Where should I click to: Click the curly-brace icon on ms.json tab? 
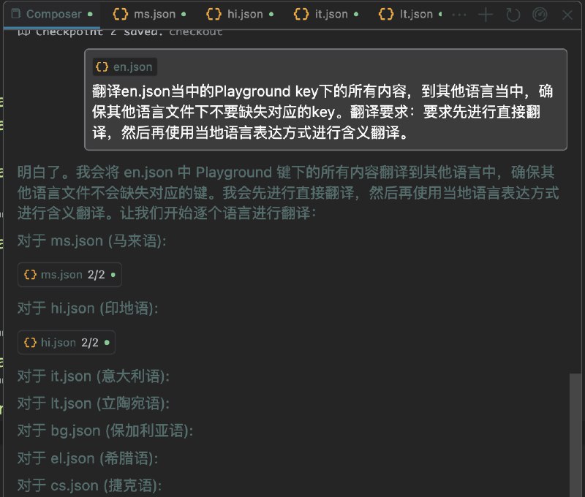coord(121,14)
